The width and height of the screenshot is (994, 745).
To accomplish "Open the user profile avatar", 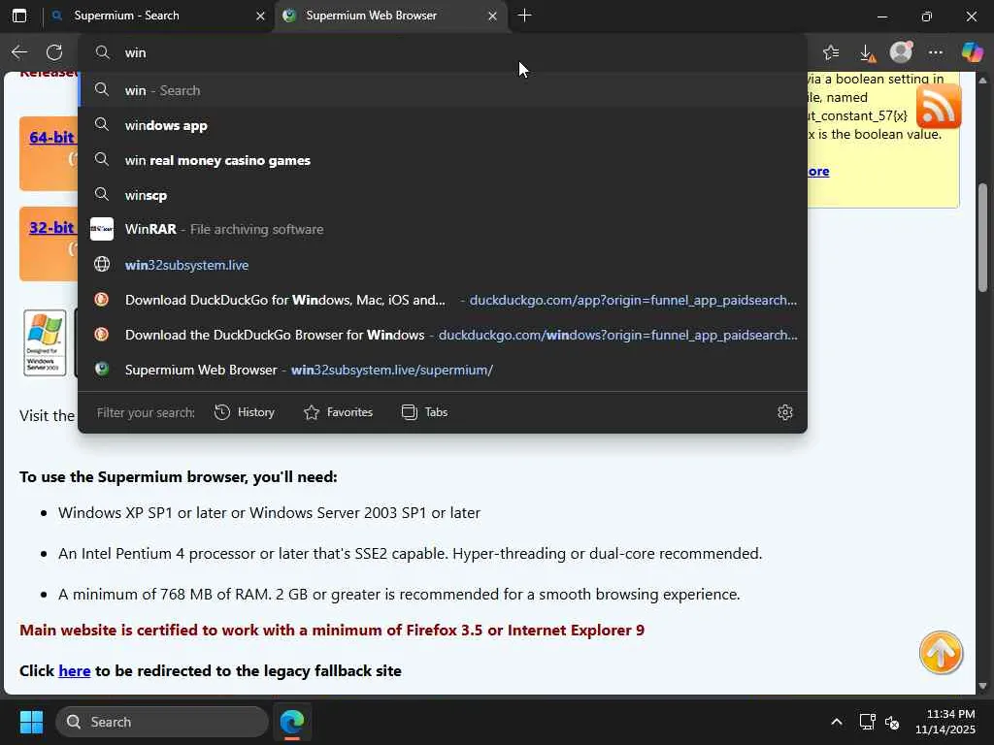I will pos(901,52).
